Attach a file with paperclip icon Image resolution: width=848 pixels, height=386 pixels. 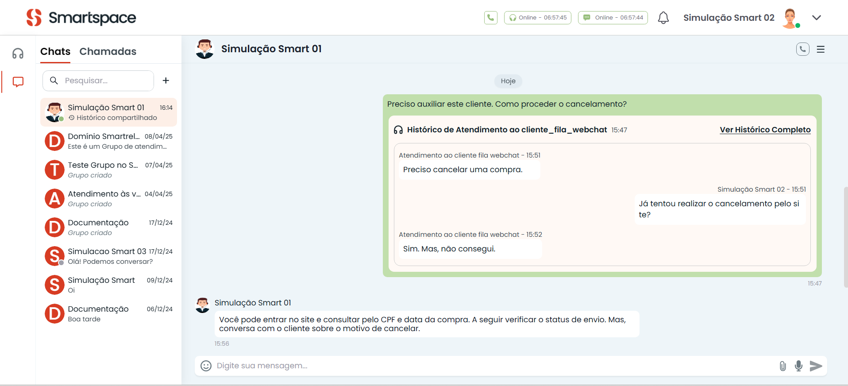pyautogui.click(x=782, y=366)
